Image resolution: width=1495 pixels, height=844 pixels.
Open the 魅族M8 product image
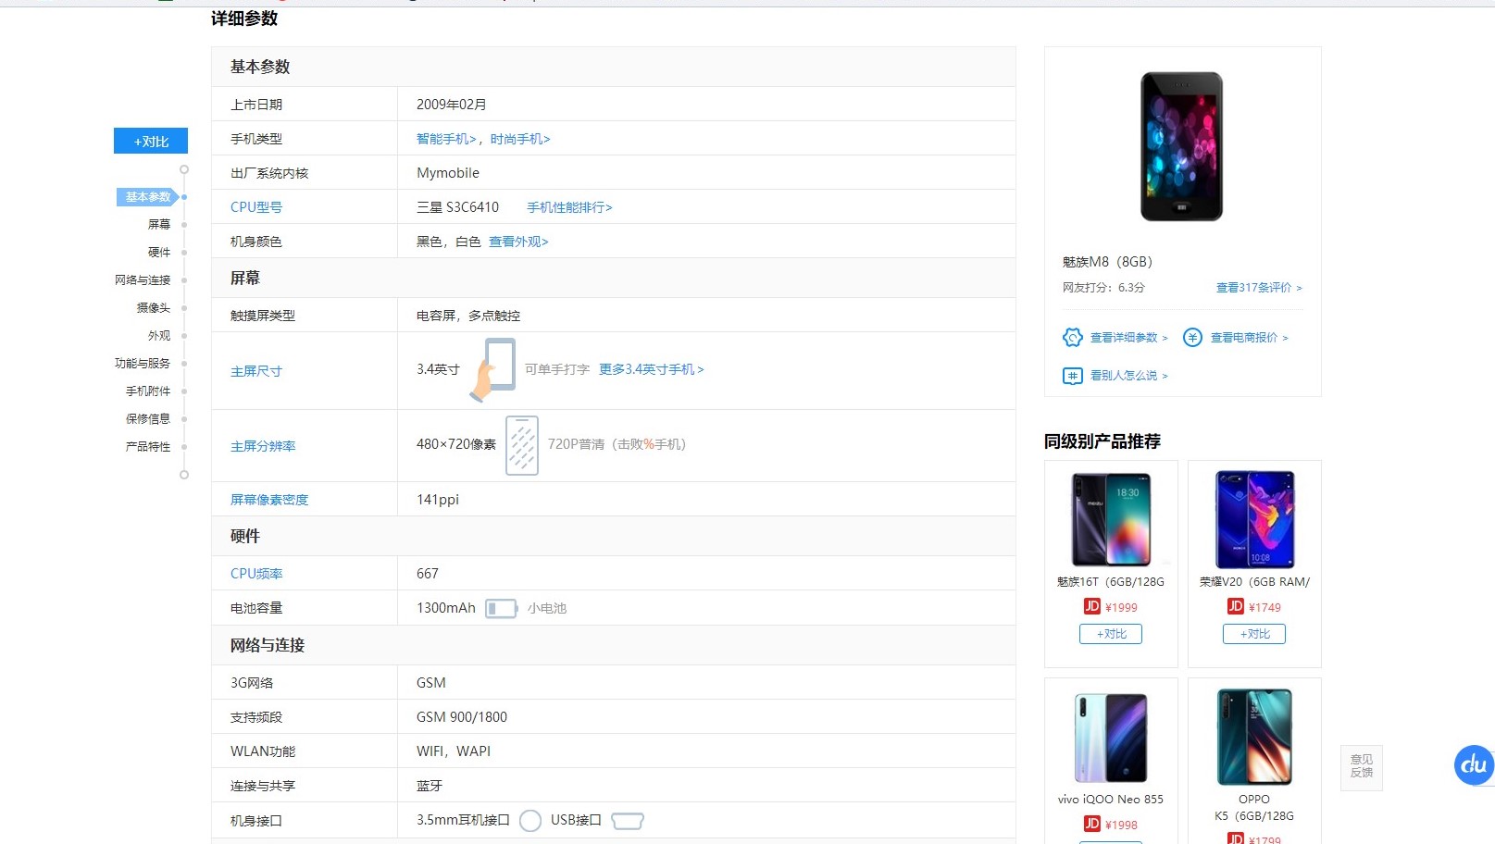point(1181,146)
